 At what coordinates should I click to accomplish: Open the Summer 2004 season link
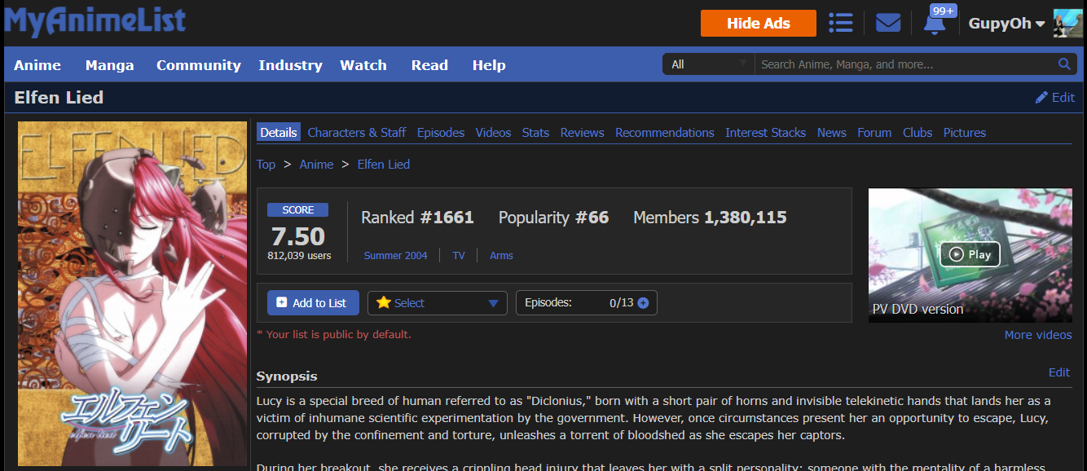click(395, 255)
